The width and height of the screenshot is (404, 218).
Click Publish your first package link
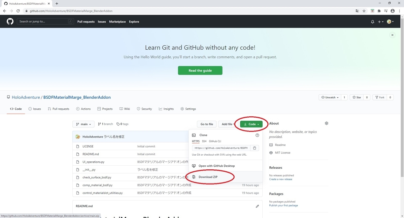(283, 205)
